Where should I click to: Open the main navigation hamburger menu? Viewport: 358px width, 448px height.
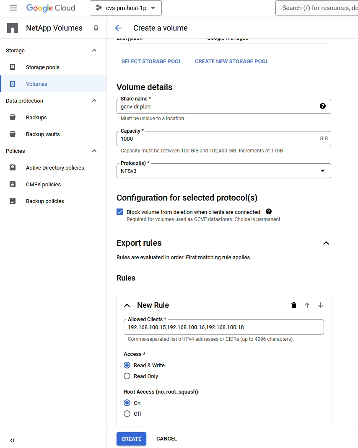(13, 8)
